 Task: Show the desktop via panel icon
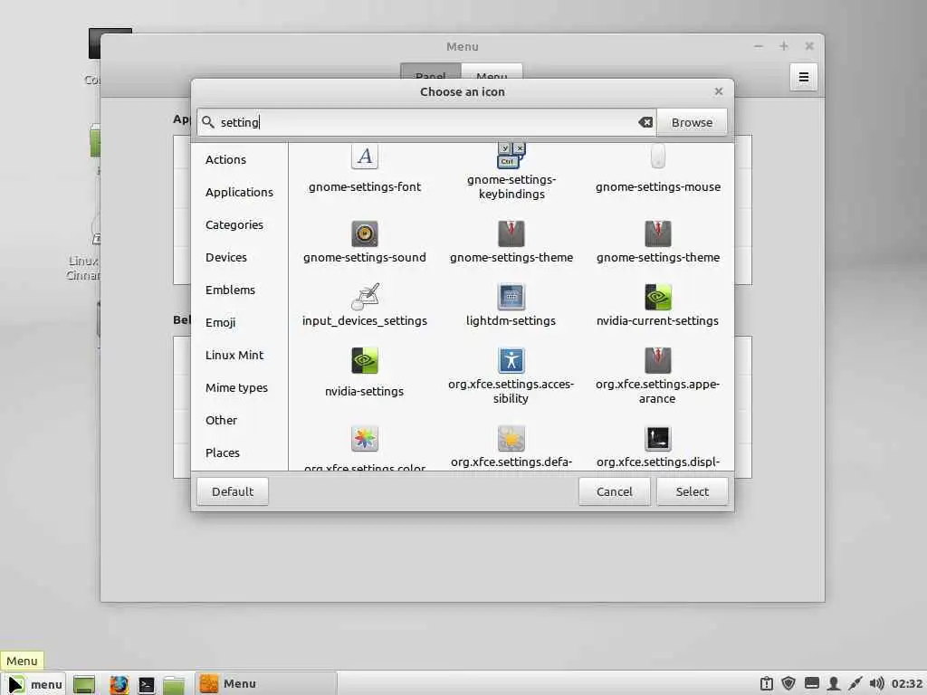click(84, 685)
